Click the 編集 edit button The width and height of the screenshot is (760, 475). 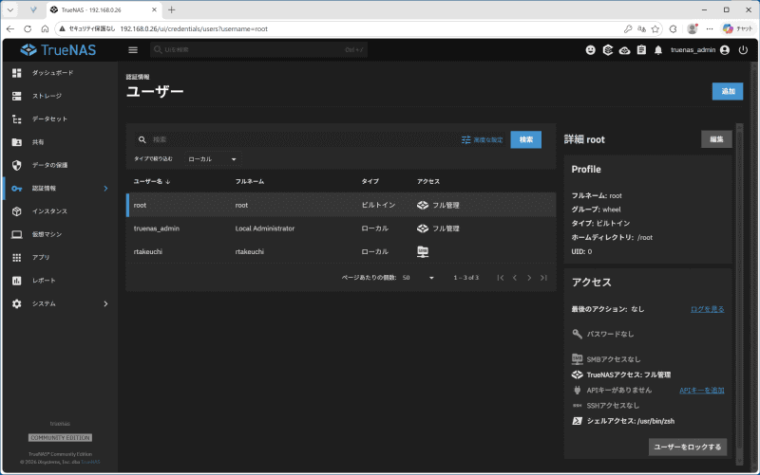click(x=716, y=139)
